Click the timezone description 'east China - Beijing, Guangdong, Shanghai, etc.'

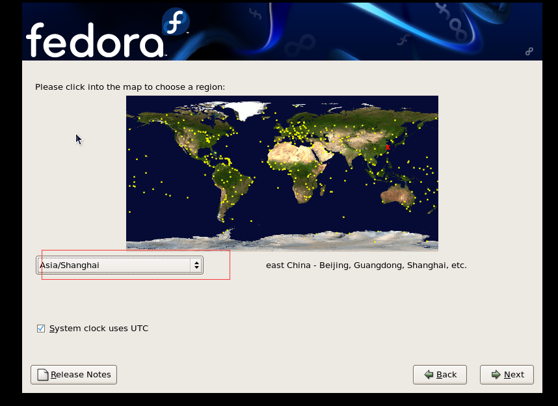tap(366, 265)
